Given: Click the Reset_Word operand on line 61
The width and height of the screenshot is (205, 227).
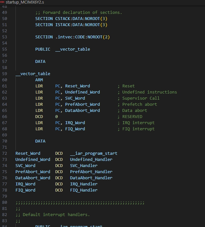Looking at the screenshot, I should pos(77,86).
